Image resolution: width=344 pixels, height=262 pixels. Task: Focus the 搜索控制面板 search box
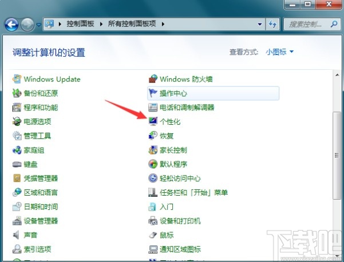click(x=312, y=24)
